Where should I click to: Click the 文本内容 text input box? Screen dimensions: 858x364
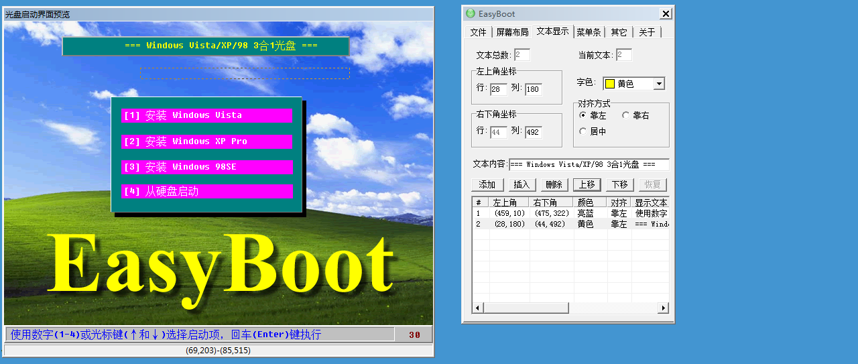pos(589,164)
